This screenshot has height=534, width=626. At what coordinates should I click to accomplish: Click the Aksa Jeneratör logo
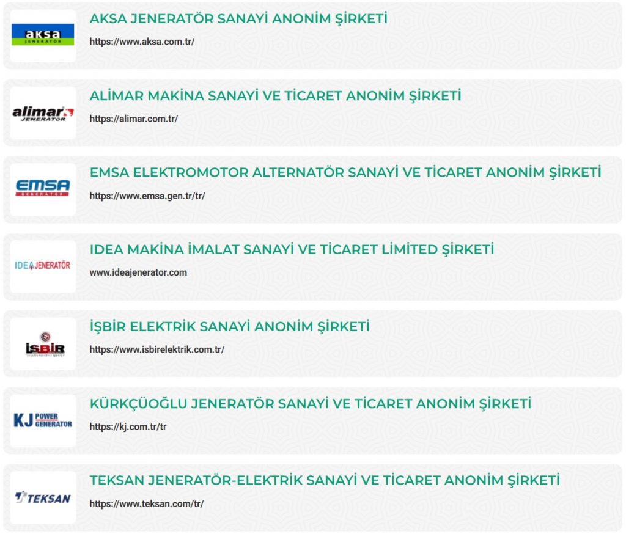43,35
